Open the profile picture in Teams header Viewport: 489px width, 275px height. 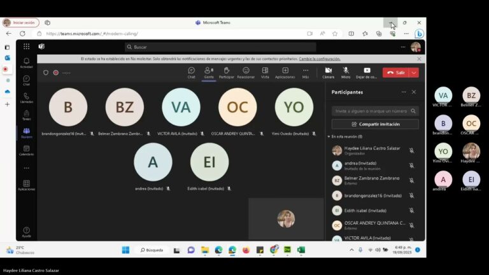tap(415, 46)
